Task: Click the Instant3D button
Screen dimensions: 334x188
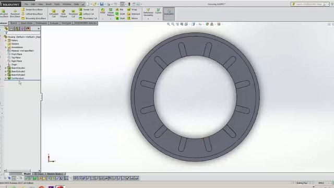Action: [x=169, y=14]
